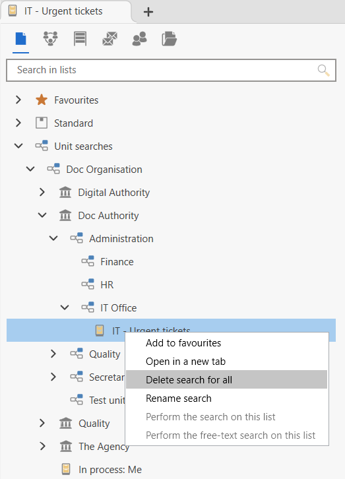Click the mail envelopes icon in toolbar

pyautogui.click(x=110, y=39)
